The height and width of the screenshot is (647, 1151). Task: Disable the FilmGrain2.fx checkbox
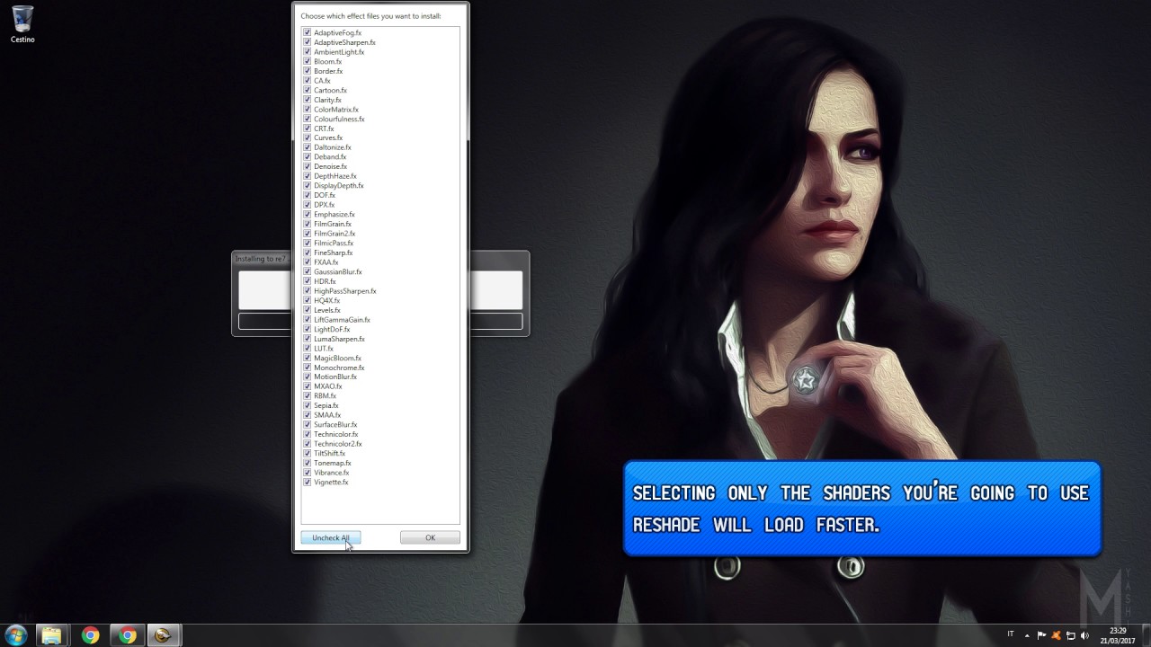point(307,234)
